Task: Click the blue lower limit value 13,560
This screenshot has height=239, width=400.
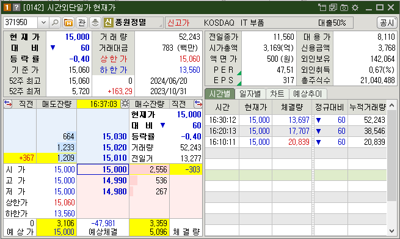Action: (x=189, y=70)
